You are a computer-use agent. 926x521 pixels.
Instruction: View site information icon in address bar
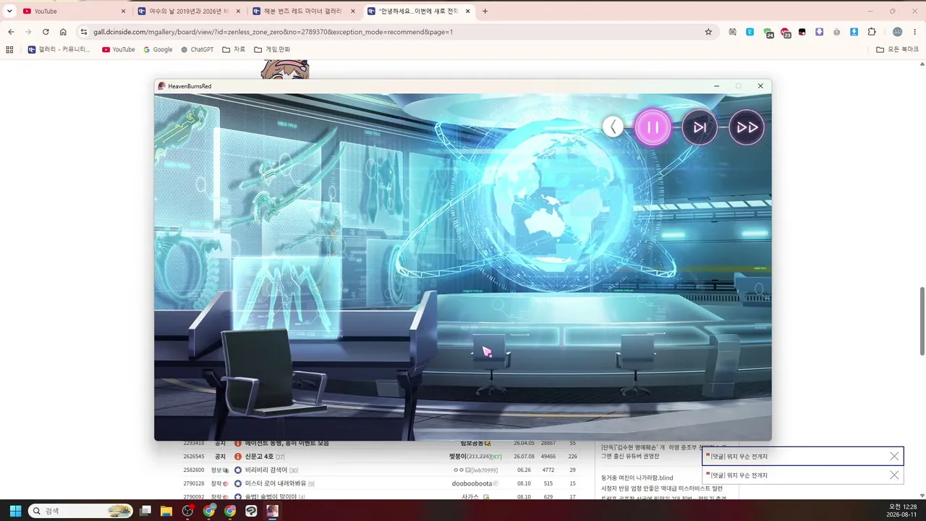click(84, 32)
